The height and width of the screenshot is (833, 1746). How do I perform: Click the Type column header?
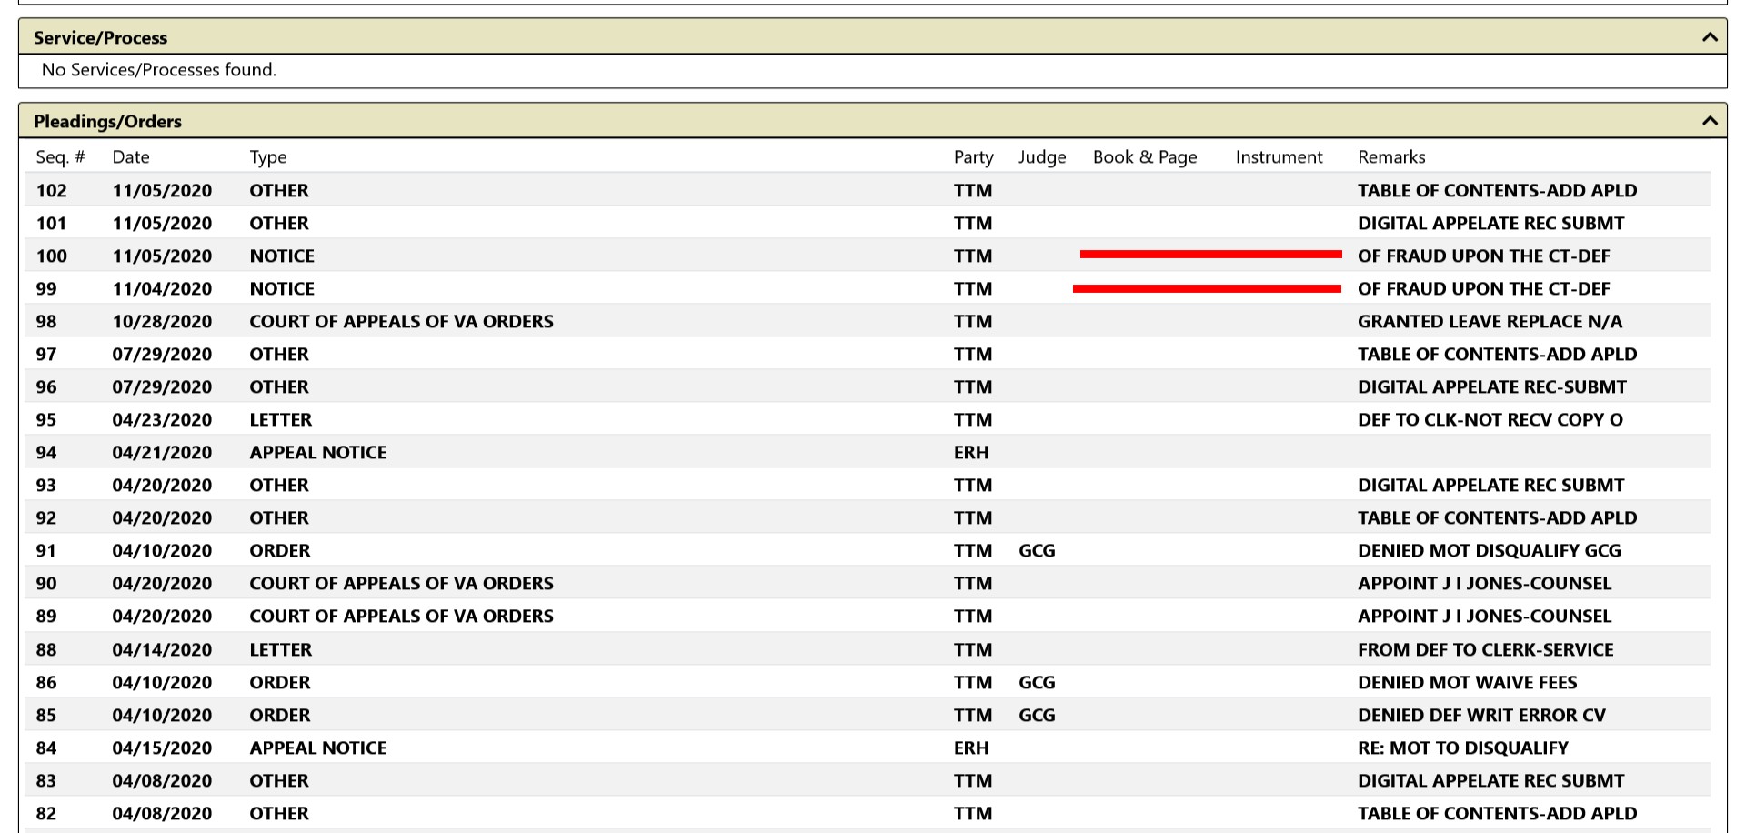(268, 157)
